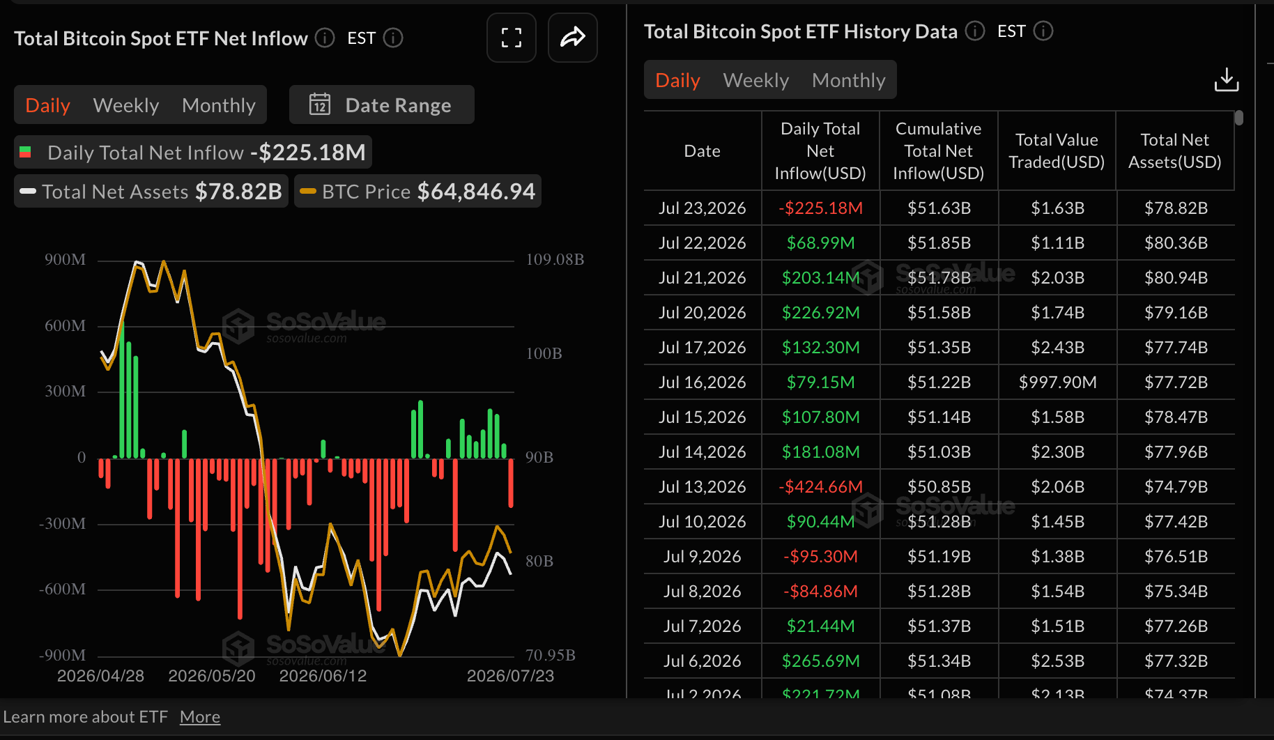The image size is (1274, 740).
Task: Download the history data table
Action: pyautogui.click(x=1227, y=79)
